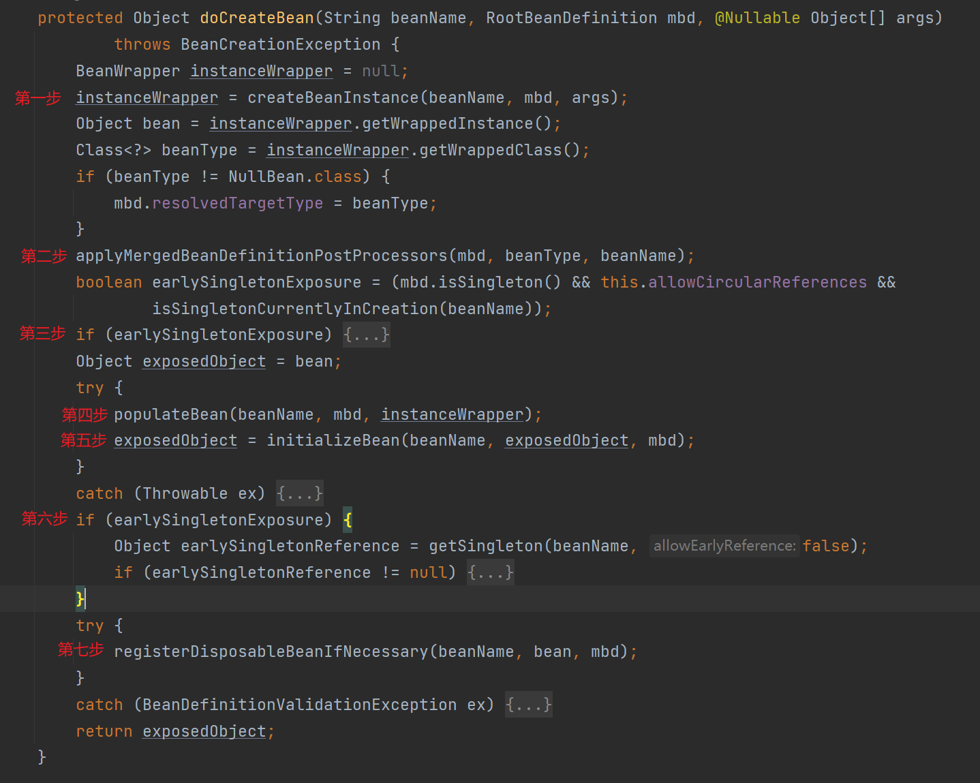Click the initializeBean method call
The width and height of the screenshot is (980, 783).
333,441
